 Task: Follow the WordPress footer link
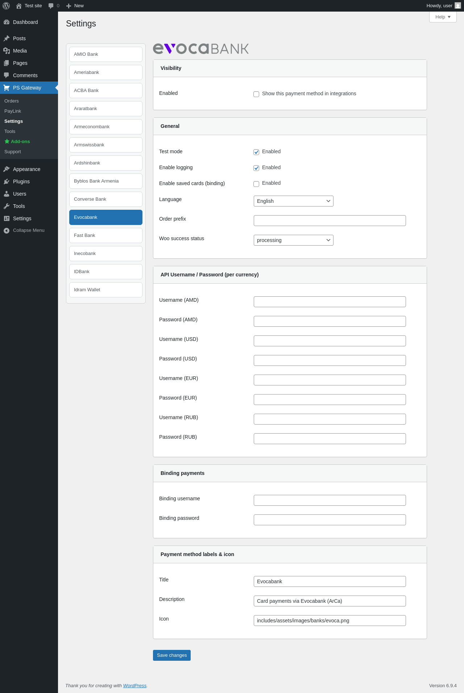click(x=134, y=686)
